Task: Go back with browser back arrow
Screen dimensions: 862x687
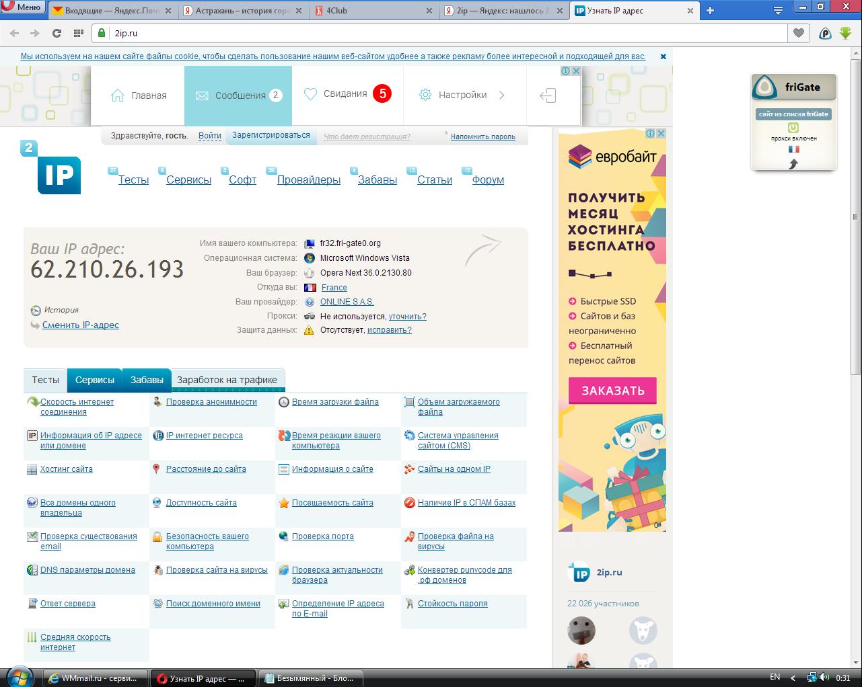Action: (x=15, y=33)
